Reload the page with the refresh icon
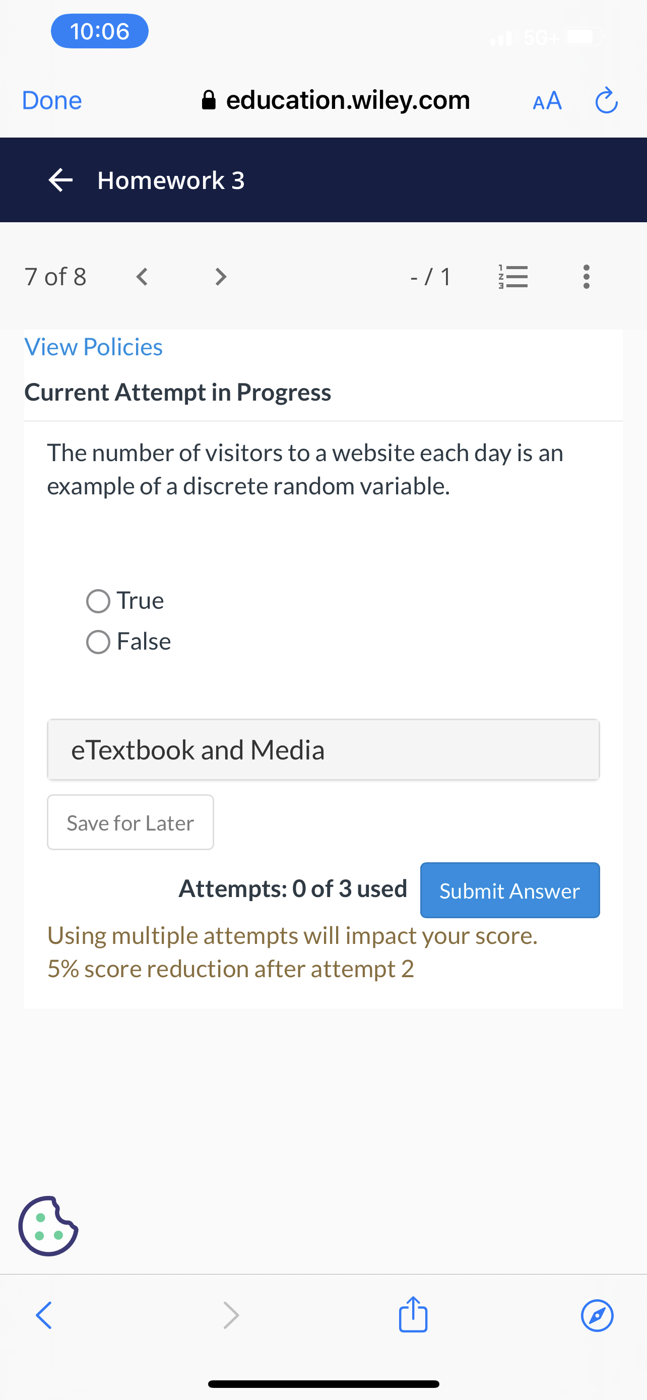Screen dimensions: 647x1400 coord(606,101)
